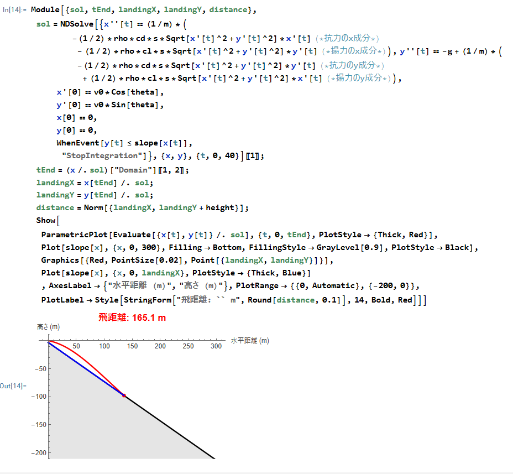Click the red landing point on the plot
The width and height of the screenshot is (513, 474).
[x=124, y=395]
